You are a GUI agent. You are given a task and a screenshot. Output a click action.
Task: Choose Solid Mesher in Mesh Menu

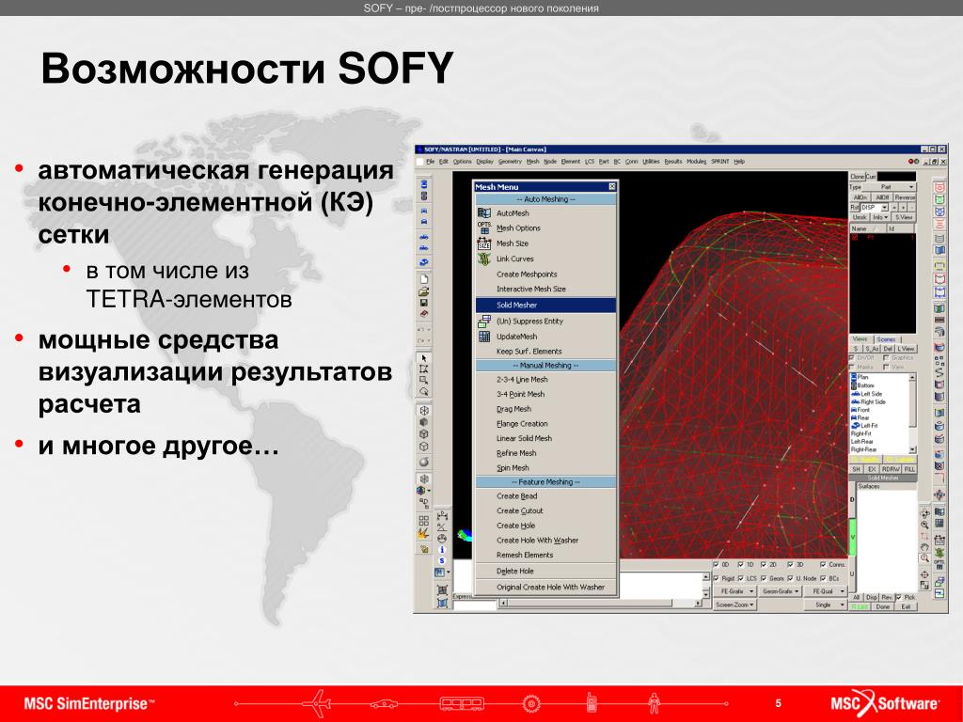pyautogui.click(x=545, y=305)
